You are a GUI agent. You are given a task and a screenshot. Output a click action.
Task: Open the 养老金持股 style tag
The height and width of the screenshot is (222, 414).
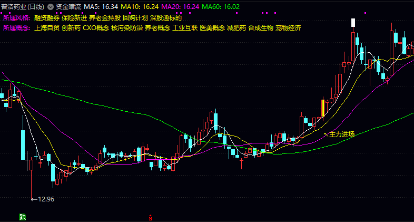[x=105, y=18]
